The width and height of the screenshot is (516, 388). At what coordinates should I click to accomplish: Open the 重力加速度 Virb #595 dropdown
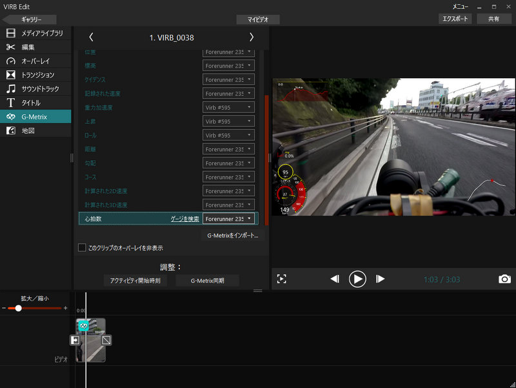coord(228,107)
